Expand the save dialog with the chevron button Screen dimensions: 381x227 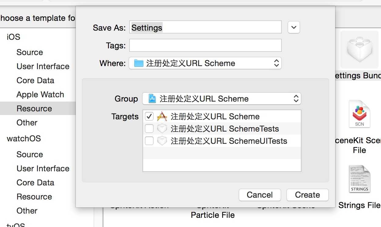294,27
